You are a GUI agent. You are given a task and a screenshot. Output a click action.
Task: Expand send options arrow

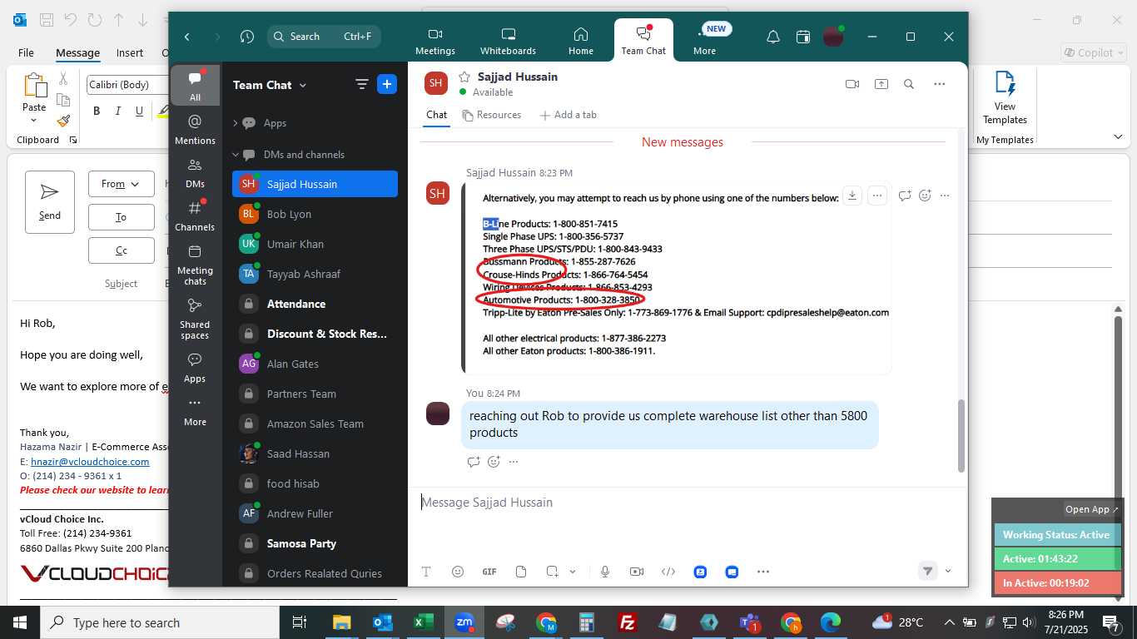(x=948, y=571)
